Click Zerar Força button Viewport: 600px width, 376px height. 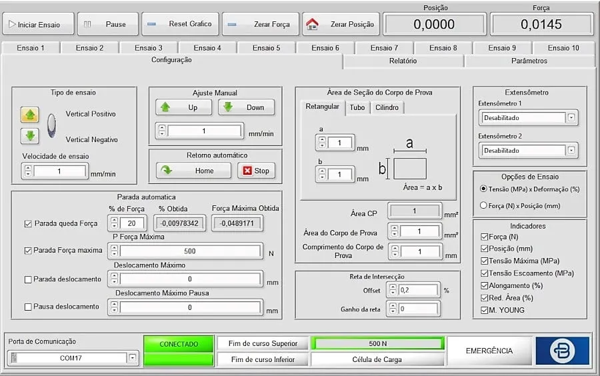261,24
